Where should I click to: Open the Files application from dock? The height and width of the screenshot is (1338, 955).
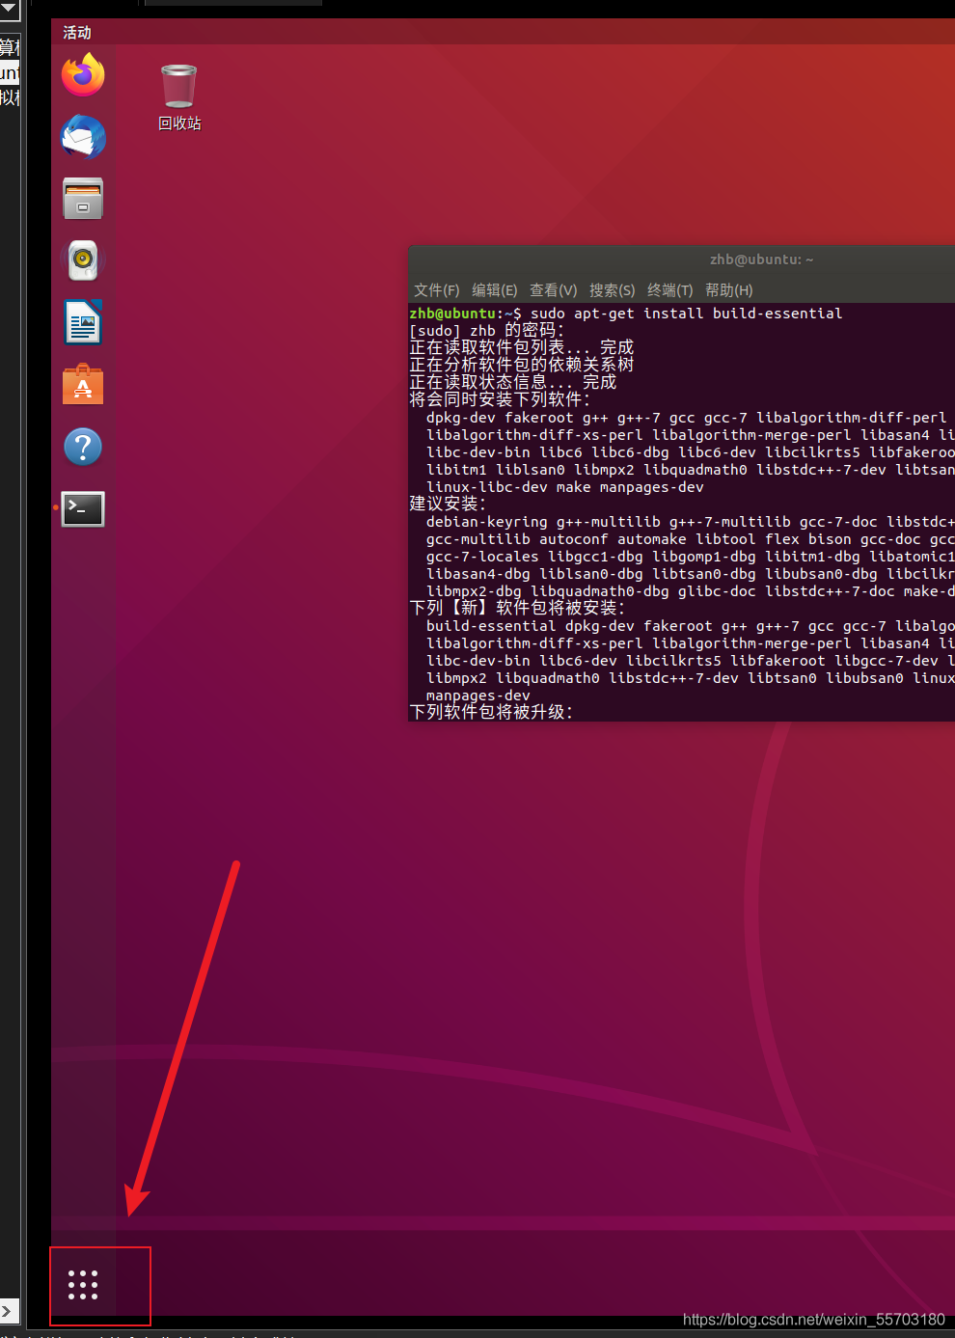click(82, 198)
